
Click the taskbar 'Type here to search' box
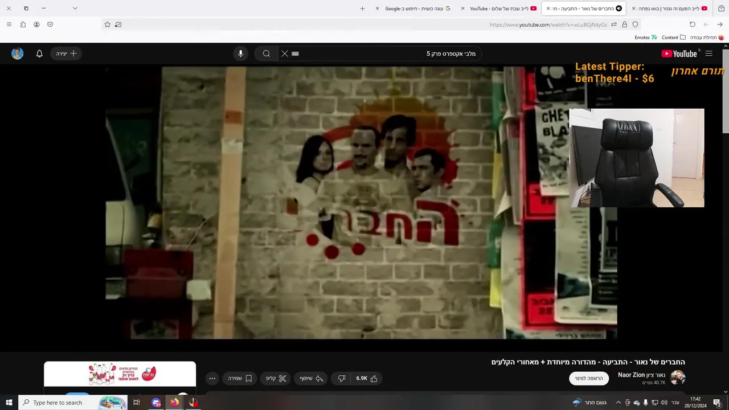tap(73, 403)
